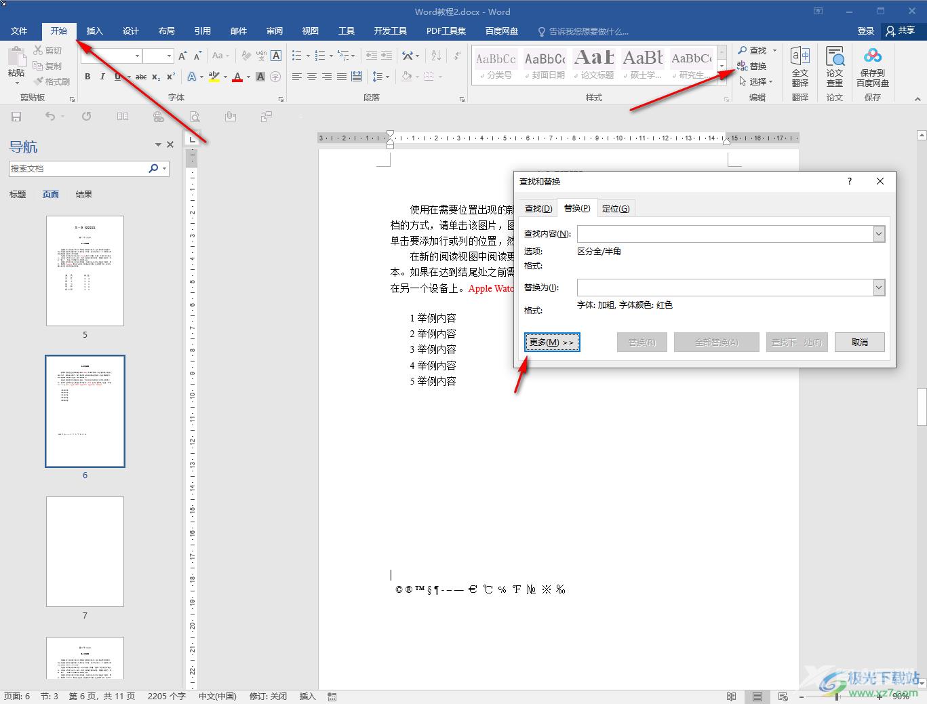Screen dimensions: 927x704
Task: Switch to 标题 tab in navigation pane
Action: coord(18,195)
